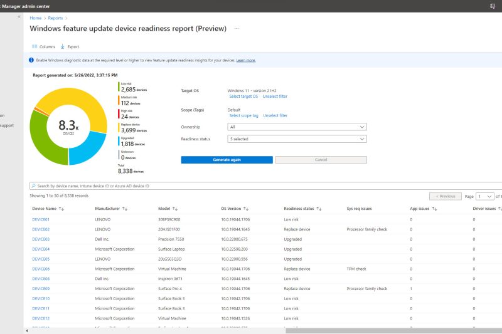Click the Upgraded 1,818 devices legend

(x=132, y=142)
